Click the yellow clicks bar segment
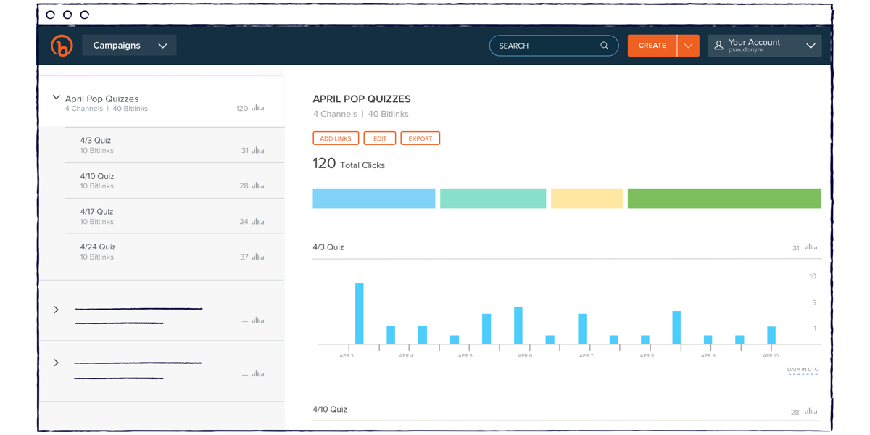 coord(587,199)
